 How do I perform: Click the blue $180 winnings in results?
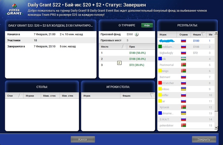(196, 41)
